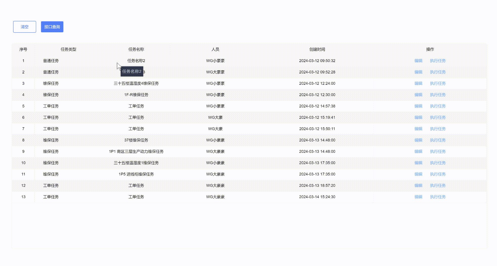
Task: Edit row 12 工单任务 by WG大豪豪
Action: point(418,185)
